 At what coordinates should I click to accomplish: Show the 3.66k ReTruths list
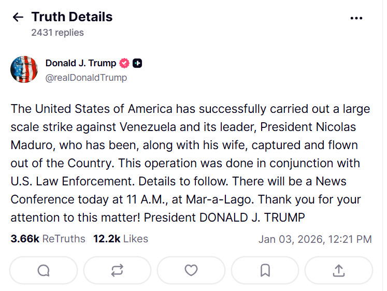(x=48, y=239)
